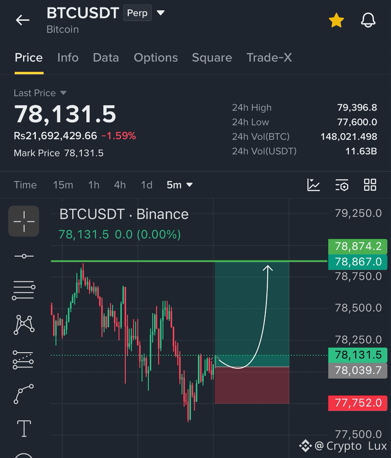Expand the BTCUSDT Perp symbol dropdown
391x458 pixels.
(161, 13)
